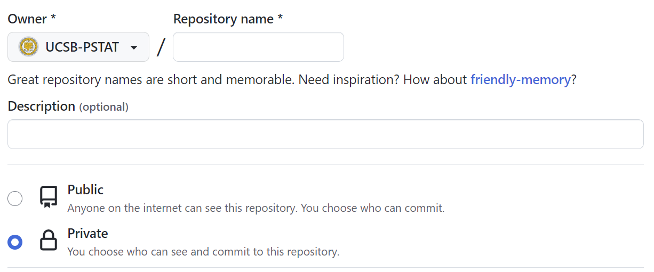
Task: Choose Public by clicking its bold label
Action: [x=85, y=190]
